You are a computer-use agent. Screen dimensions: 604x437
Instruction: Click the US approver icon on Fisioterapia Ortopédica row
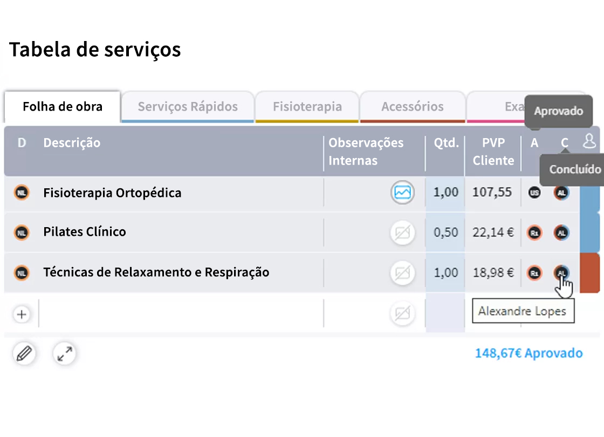[x=534, y=192]
